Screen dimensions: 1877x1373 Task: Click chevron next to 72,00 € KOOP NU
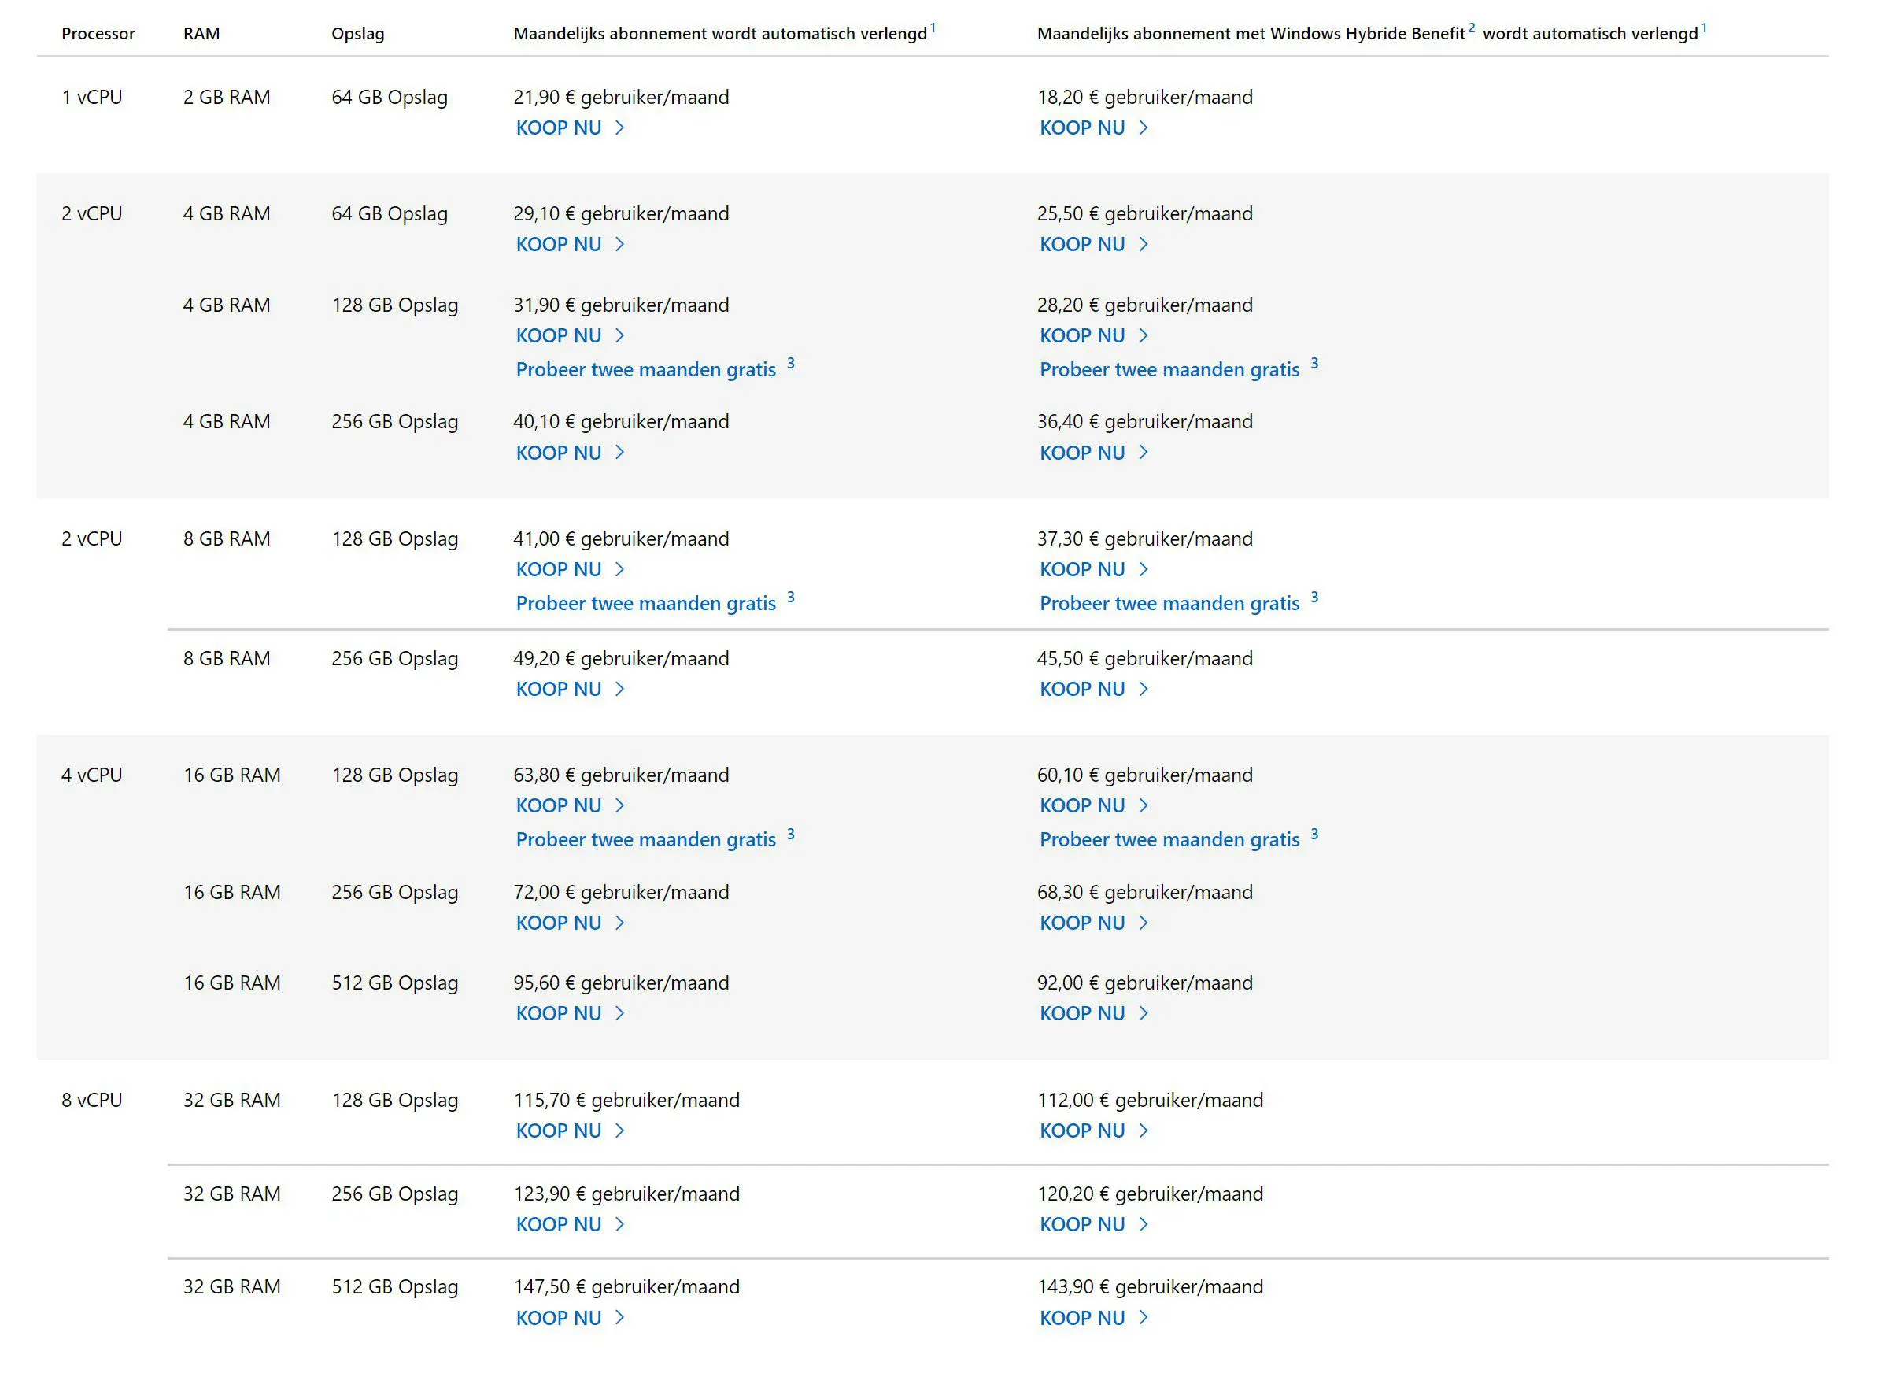[x=619, y=923]
